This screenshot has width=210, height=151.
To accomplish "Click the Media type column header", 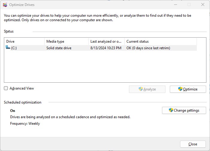I will tap(66, 41).
